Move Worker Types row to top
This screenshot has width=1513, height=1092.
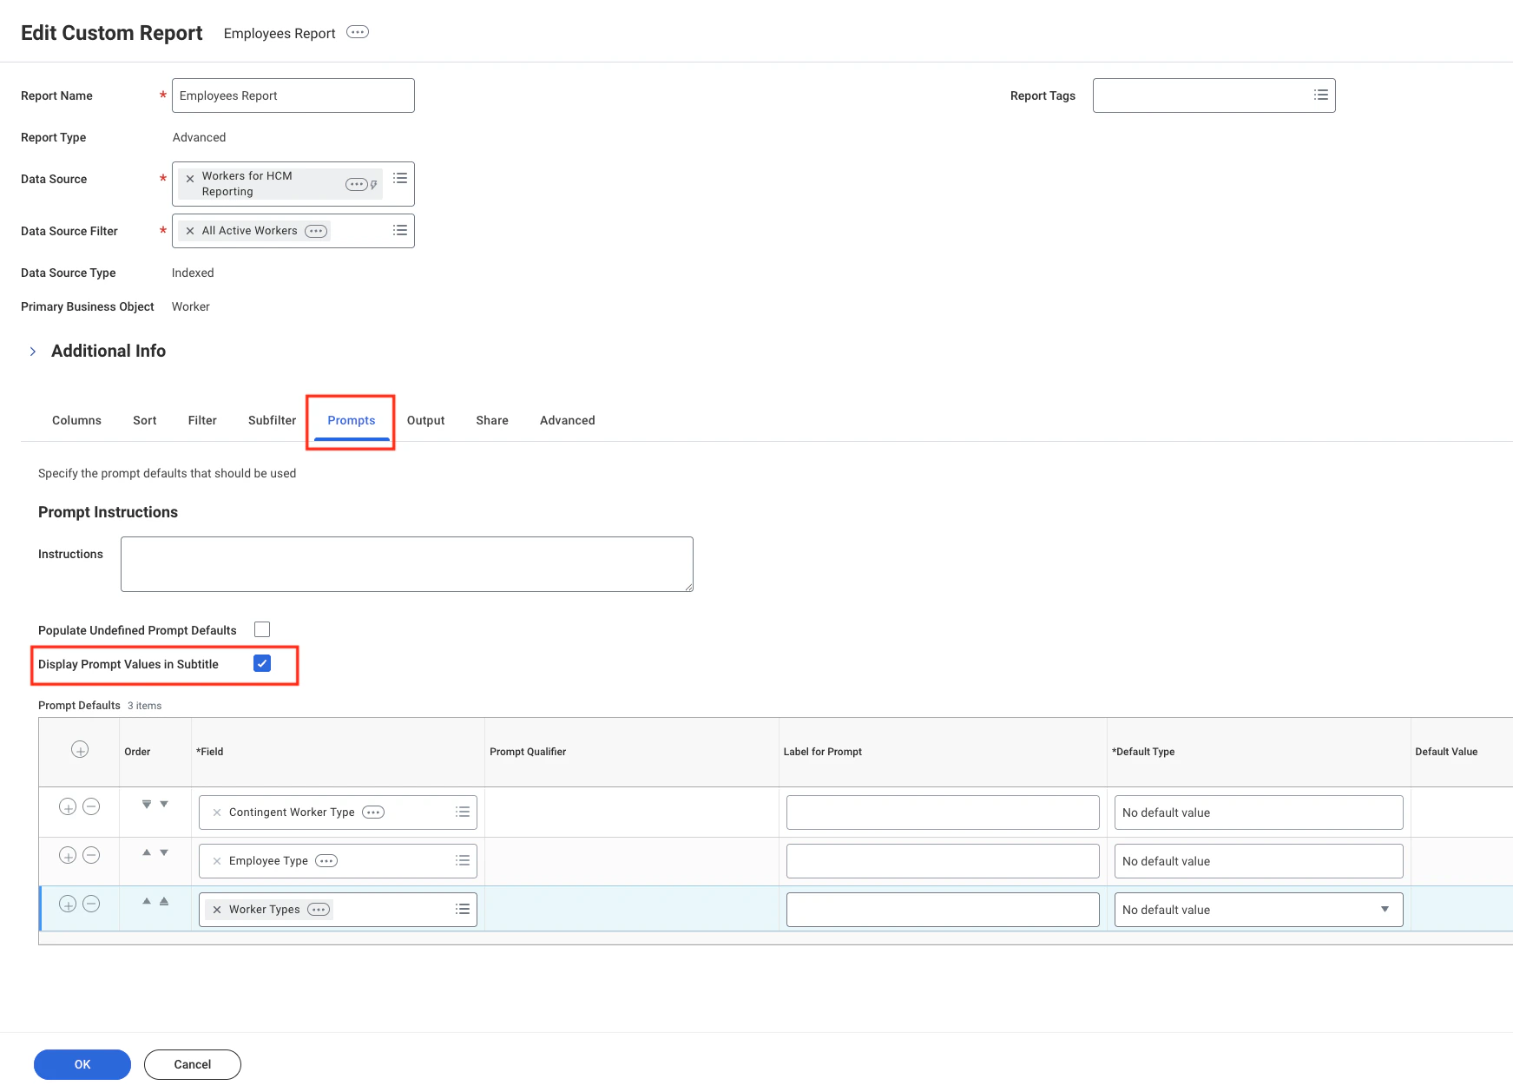coord(164,901)
